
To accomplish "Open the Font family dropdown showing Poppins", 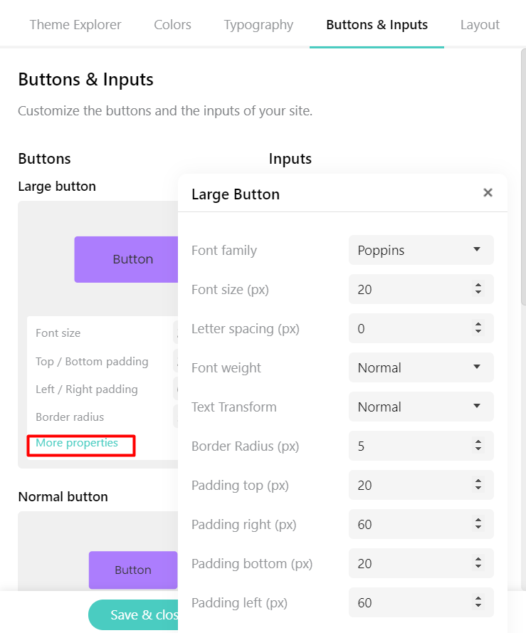I will click(x=421, y=251).
